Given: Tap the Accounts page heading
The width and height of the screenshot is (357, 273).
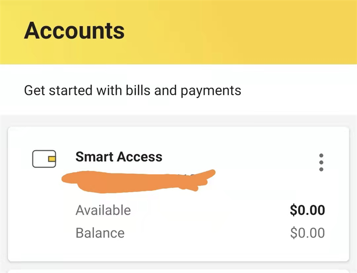Looking at the screenshot, I should [74, 30].
